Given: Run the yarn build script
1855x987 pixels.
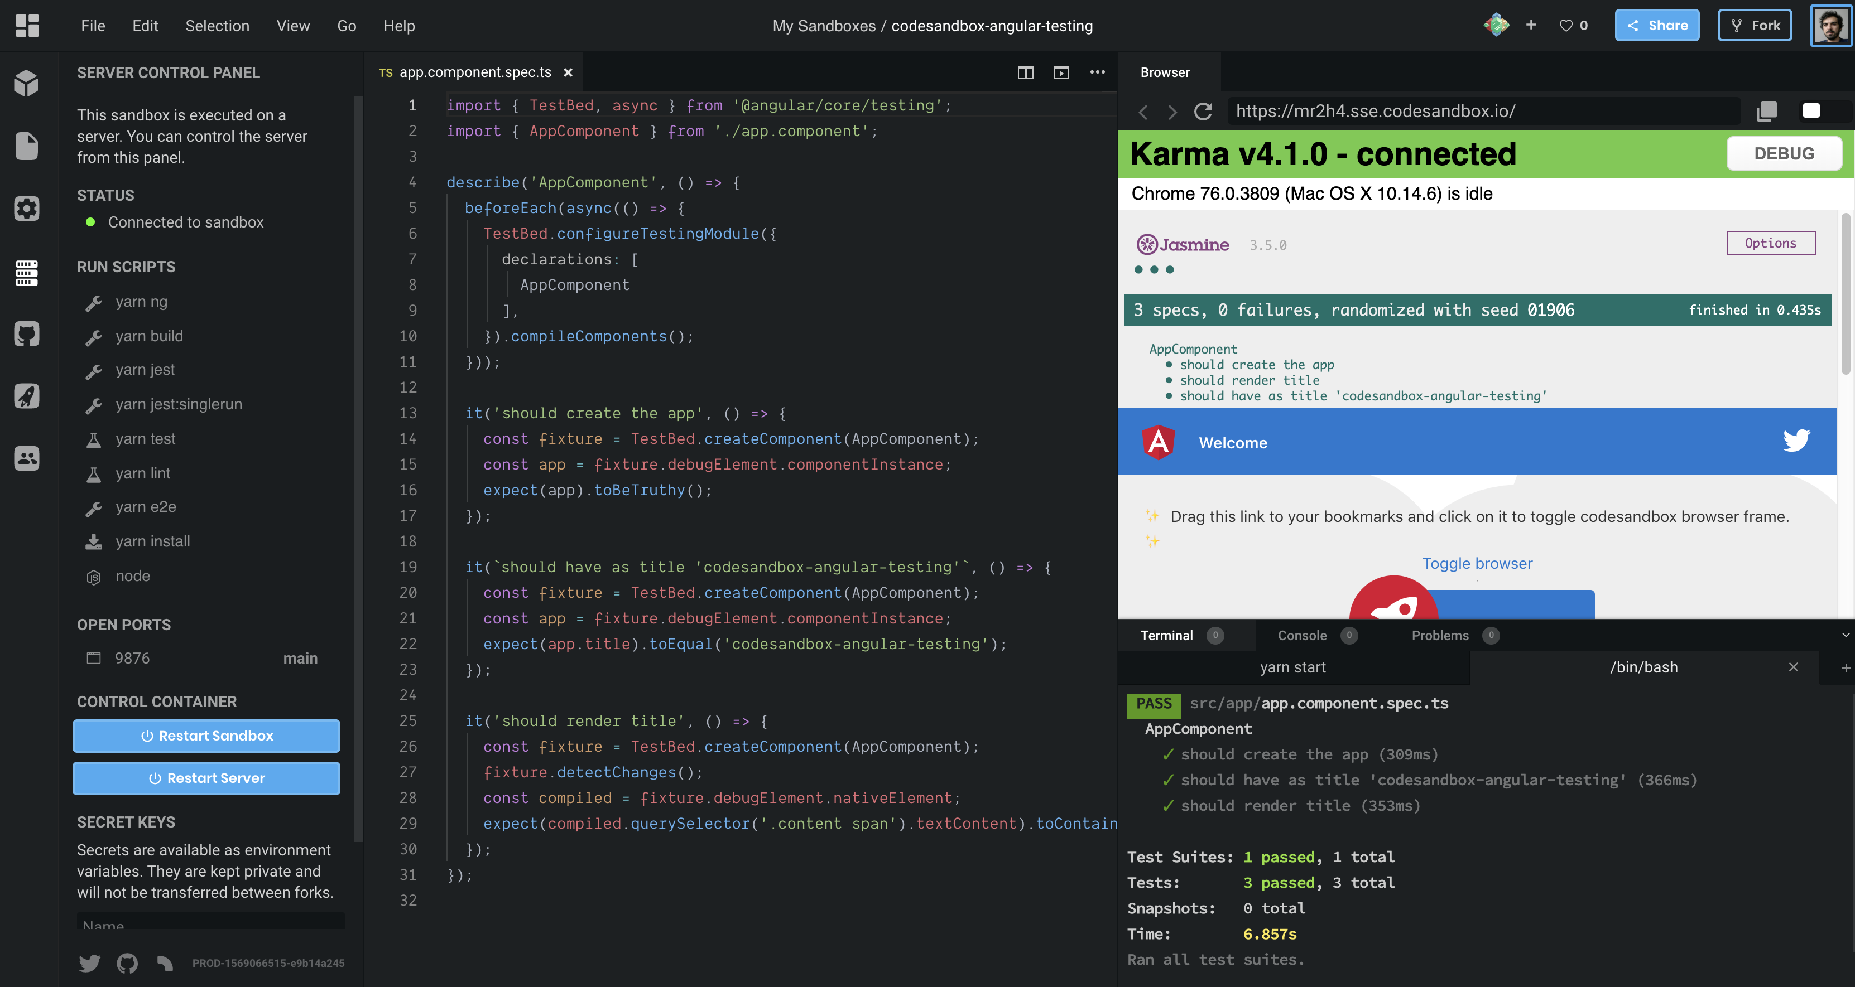Looking at the screenshot, I should point(150,336).
